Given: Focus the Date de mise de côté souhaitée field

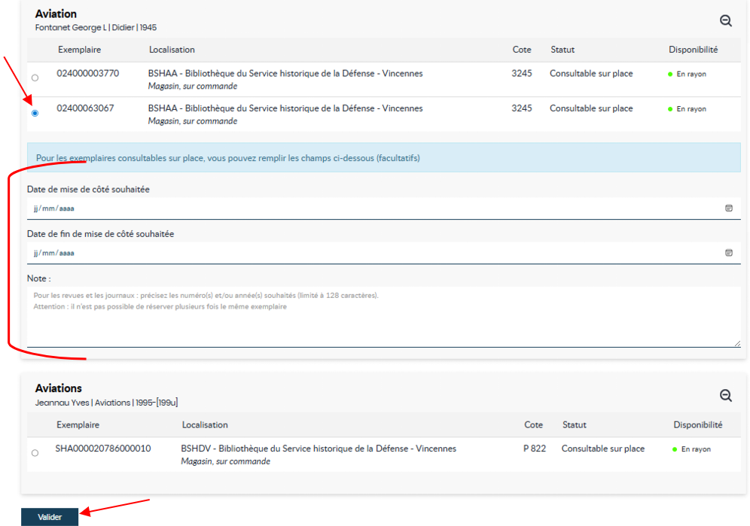Looking at the screenshot, I should 383,208.
